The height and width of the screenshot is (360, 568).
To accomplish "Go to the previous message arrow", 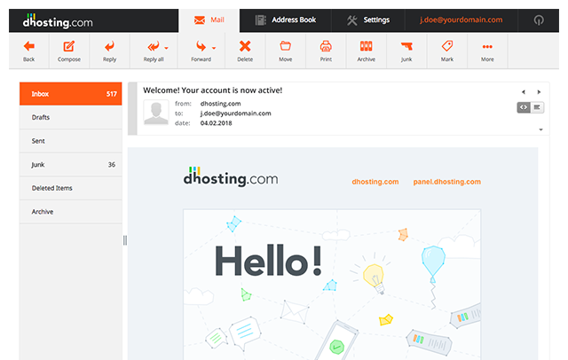I will coord(523,92).
